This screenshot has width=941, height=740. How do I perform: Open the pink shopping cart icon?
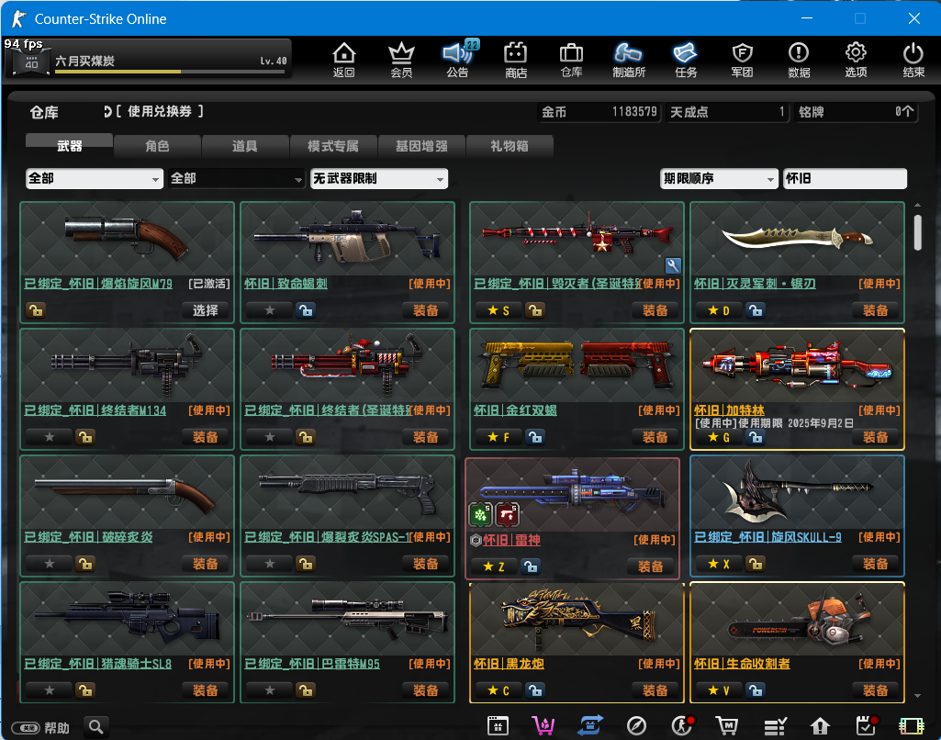click(x=543, y=726)
